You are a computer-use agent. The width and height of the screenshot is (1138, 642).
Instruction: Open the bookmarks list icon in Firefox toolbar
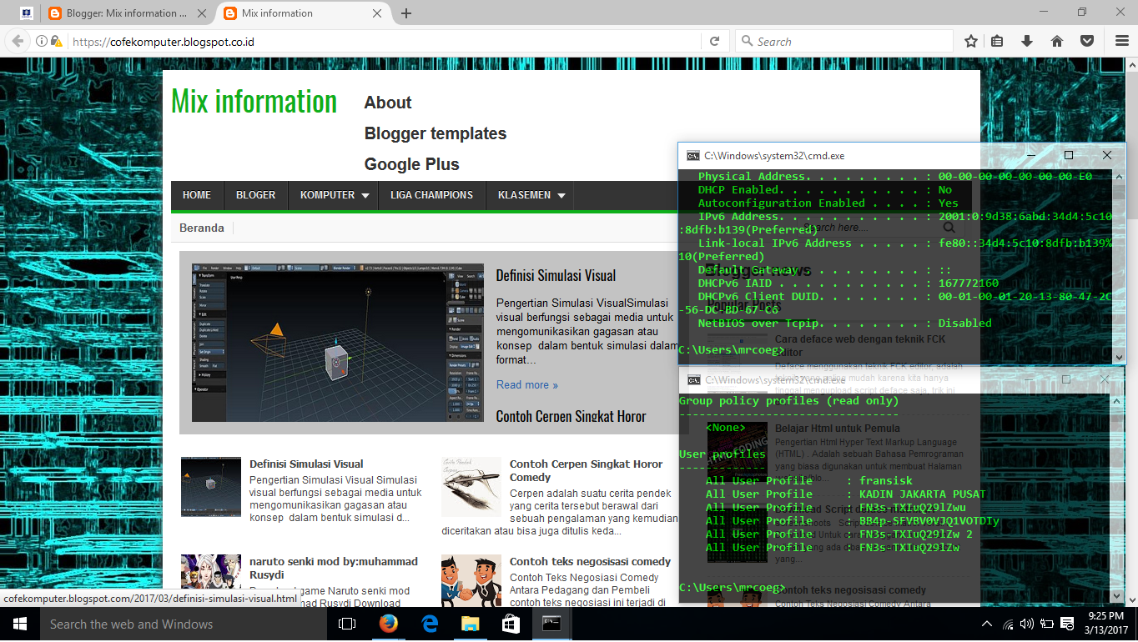click(x=997, y=41)
